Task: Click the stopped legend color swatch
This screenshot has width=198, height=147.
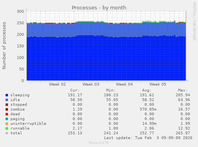Action: 7,105
